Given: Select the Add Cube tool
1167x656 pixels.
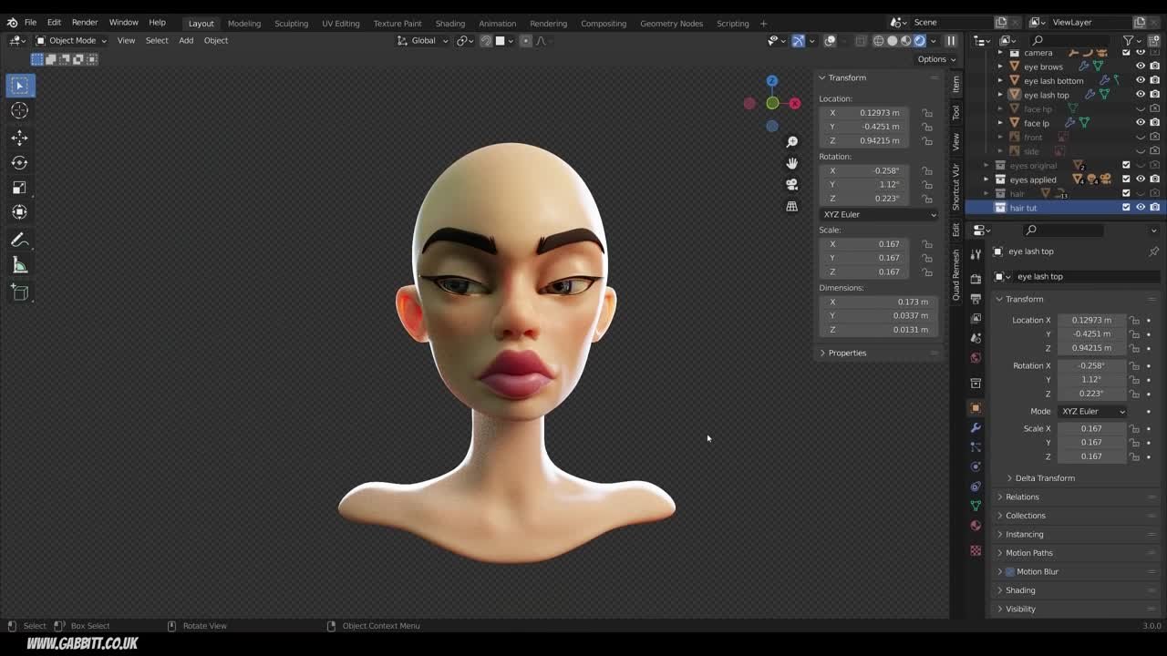Looking at the screenshot, I should coord(19,292).
